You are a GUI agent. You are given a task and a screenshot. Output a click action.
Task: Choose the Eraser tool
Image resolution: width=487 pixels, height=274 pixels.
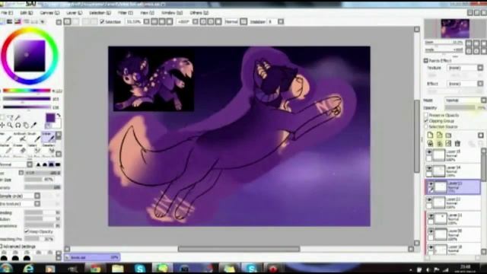(x=20, y=149)
